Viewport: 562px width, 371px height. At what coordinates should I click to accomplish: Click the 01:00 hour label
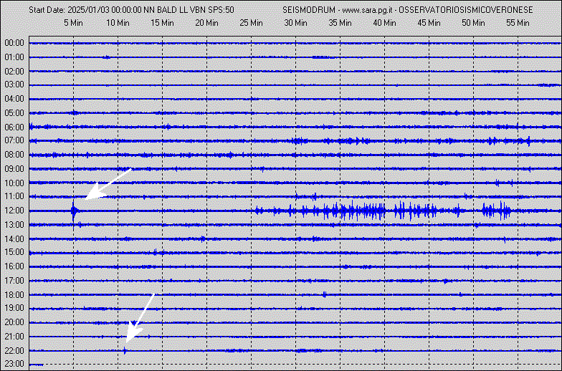[14, 57]
